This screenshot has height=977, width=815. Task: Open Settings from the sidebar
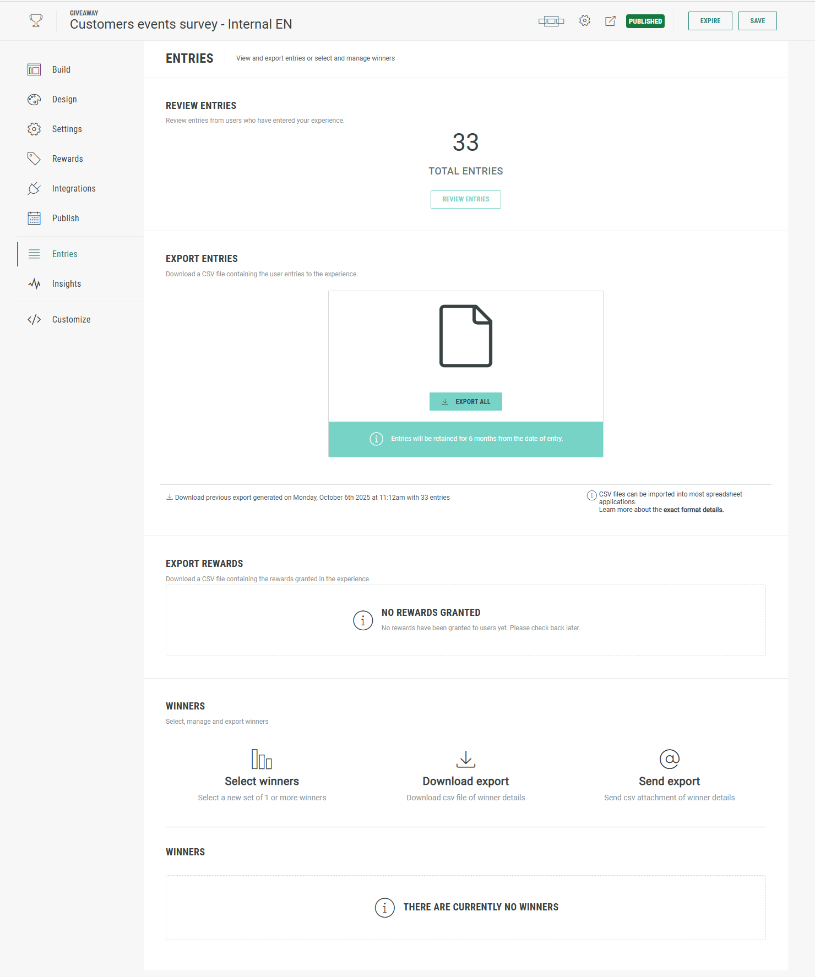point(67,129)
